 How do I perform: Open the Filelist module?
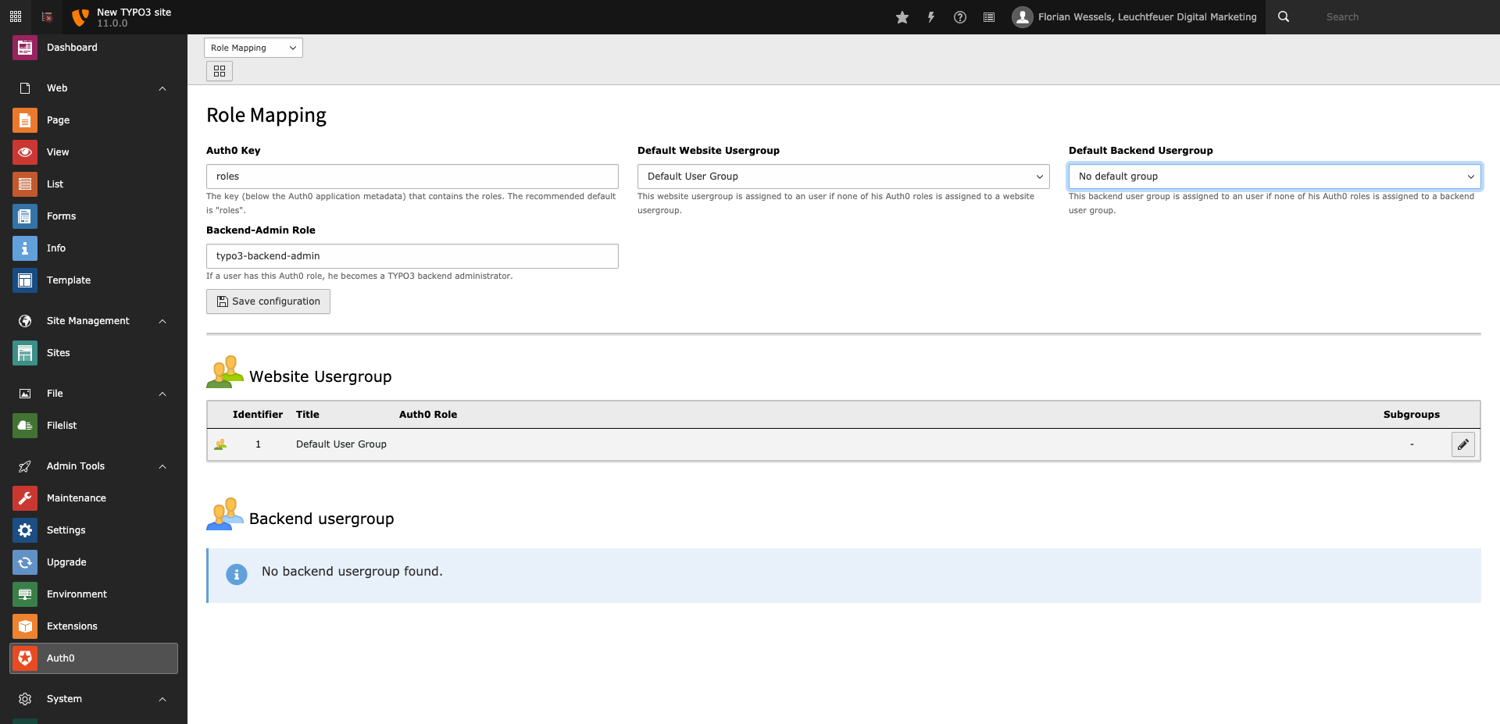pyautogui.click(x=61, y=425)
